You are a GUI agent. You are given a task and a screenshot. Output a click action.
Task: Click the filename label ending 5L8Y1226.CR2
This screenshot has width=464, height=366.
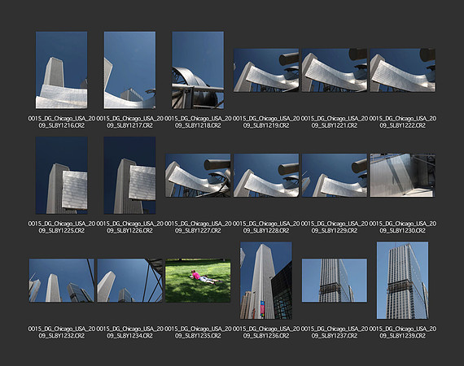click(129, 227)
